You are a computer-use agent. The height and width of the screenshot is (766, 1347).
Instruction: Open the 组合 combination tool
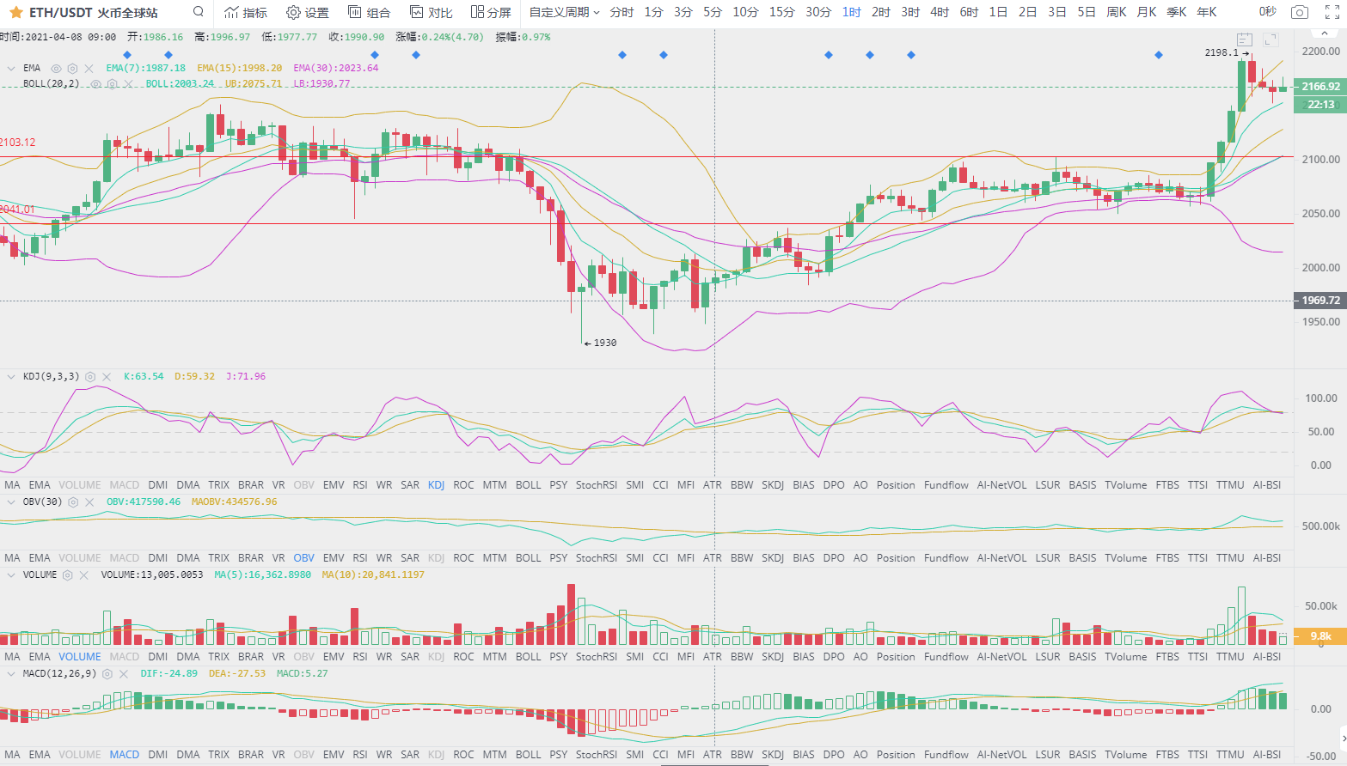coord(370,12)
